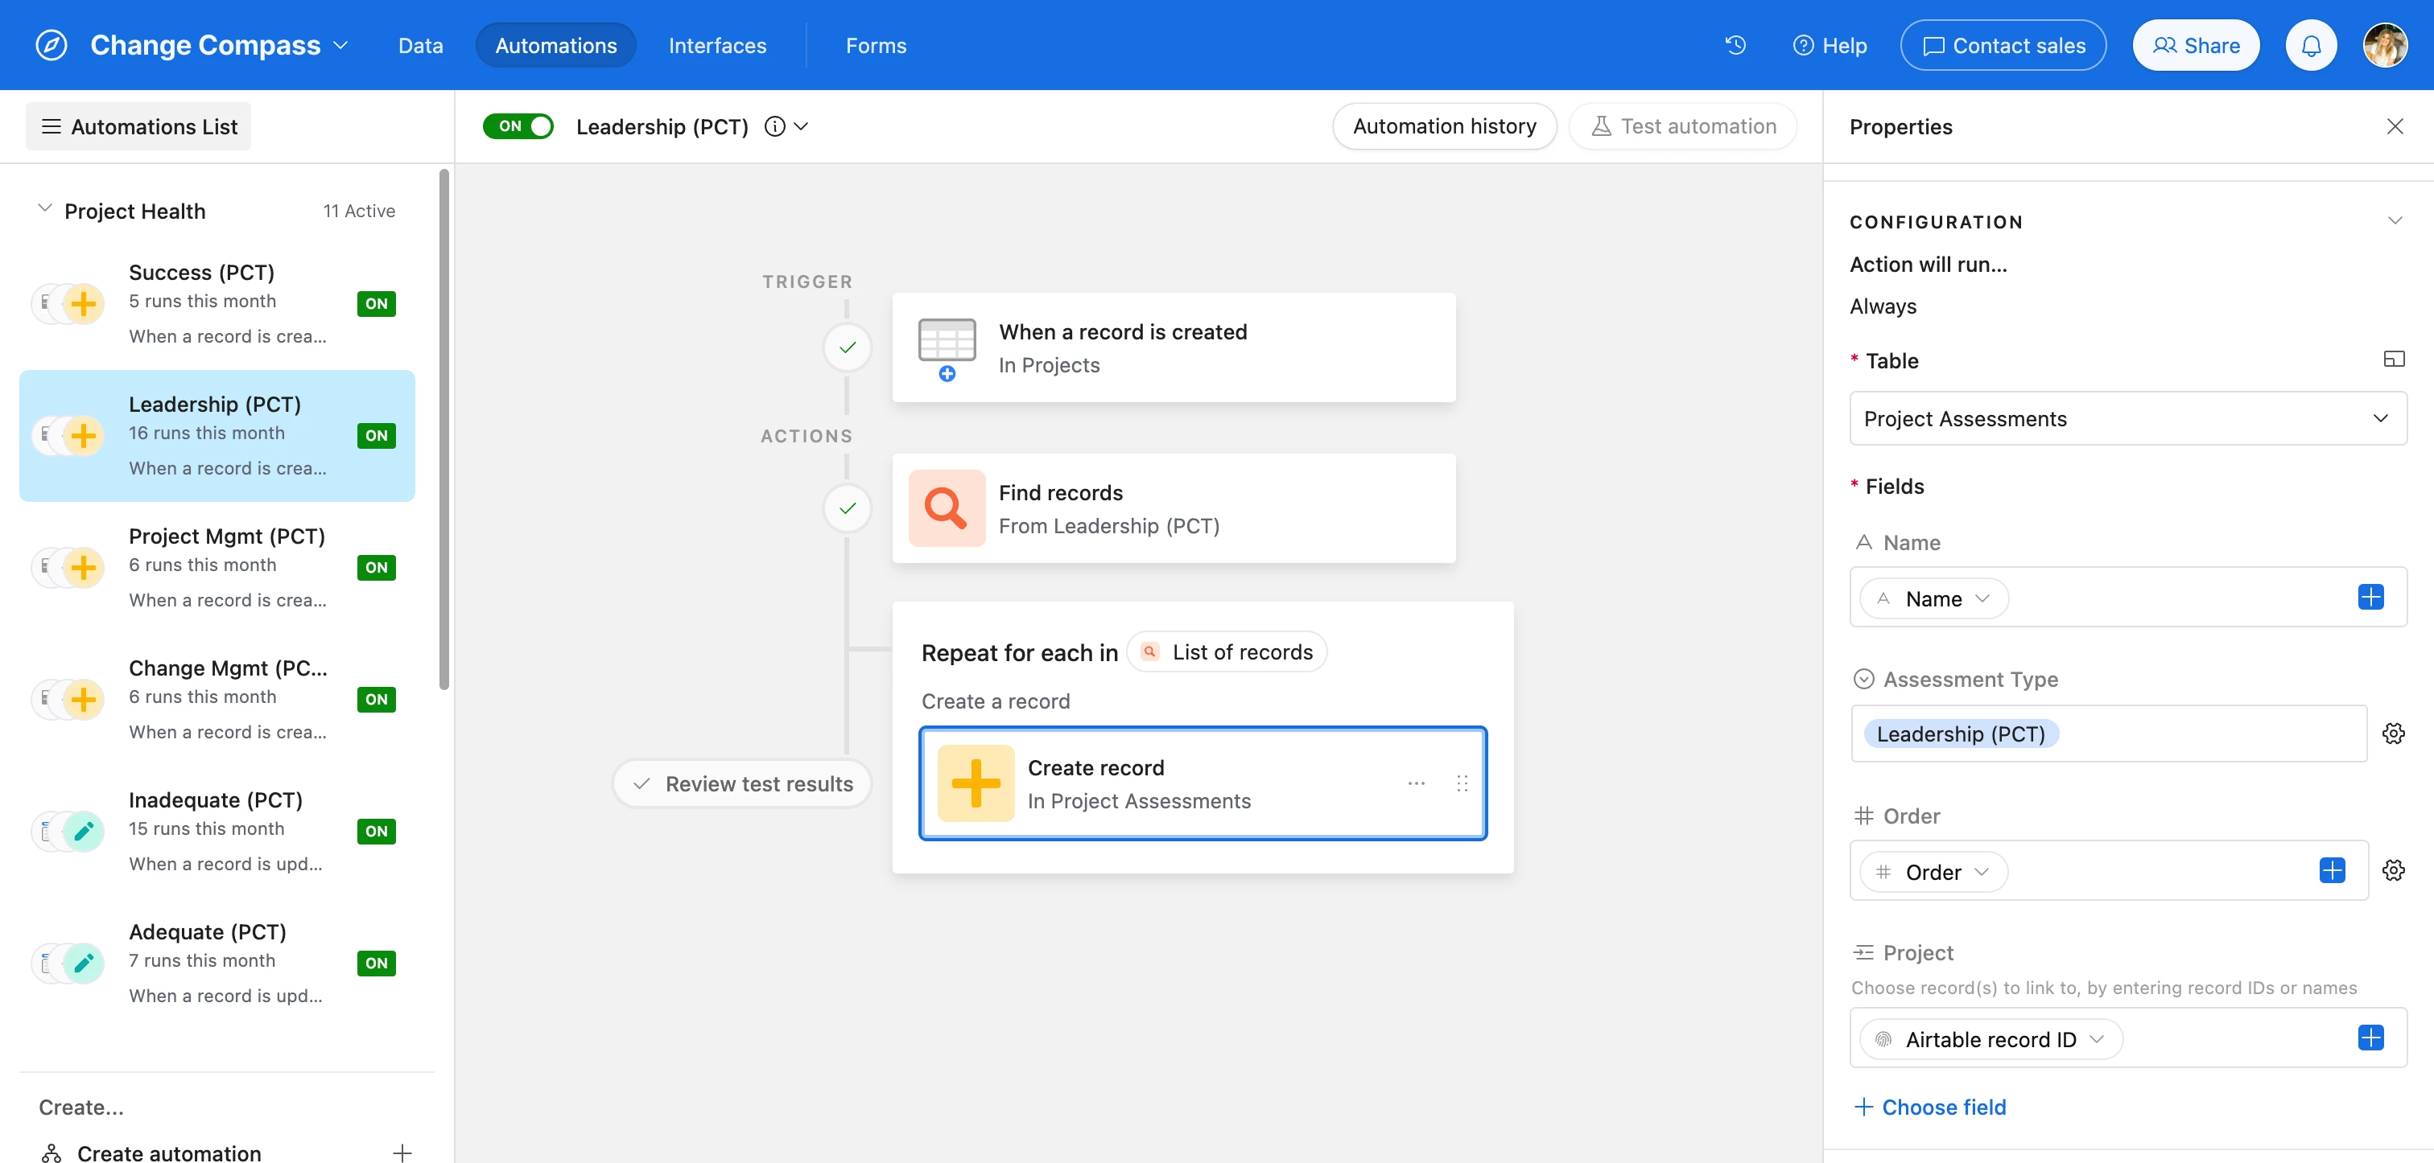Open Automation history
Screen dimensions: 2434x1163
tap(1444, 126)
